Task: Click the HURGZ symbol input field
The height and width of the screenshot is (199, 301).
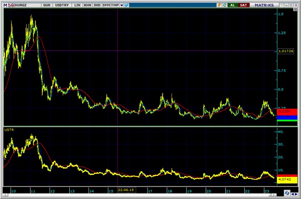Action: [x=28, y=5]
